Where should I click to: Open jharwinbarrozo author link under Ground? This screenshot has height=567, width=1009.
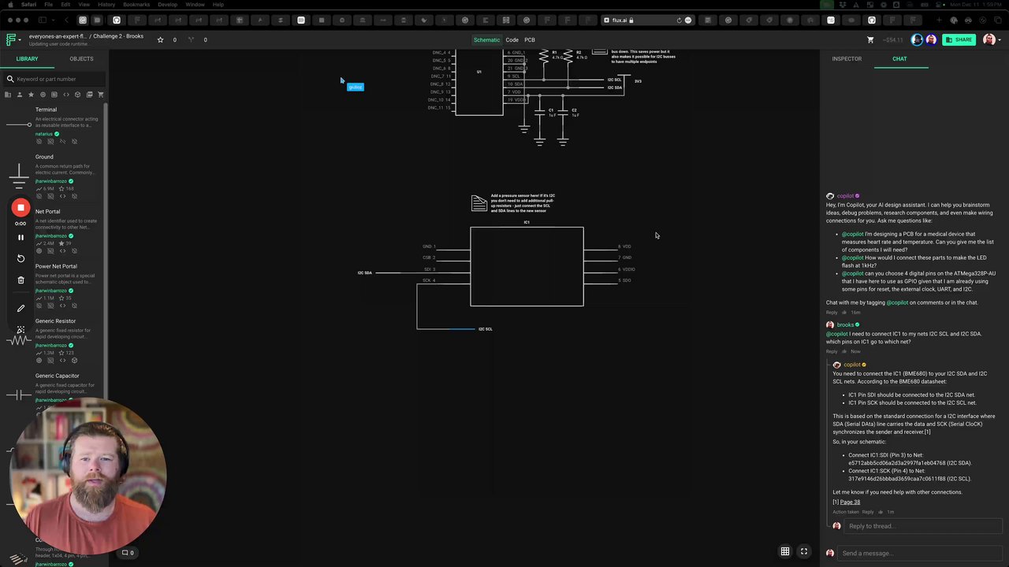tap(50, 181)
